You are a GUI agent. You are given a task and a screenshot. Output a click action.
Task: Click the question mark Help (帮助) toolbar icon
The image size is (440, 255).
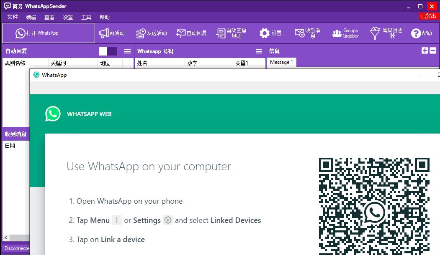click(x=416, y=33)
